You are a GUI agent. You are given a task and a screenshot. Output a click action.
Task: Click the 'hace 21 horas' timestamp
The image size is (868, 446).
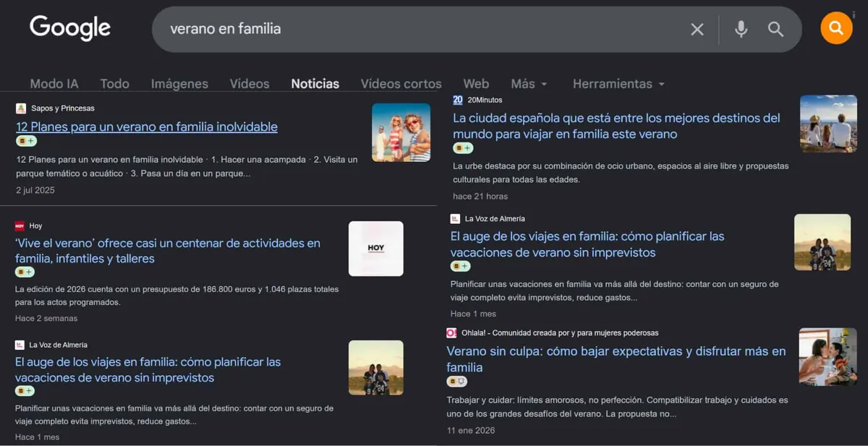(480, 196)
